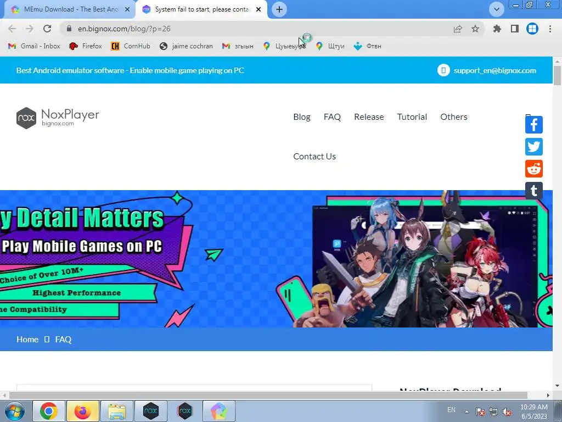Open the first Nox taskbar icon

150,411
